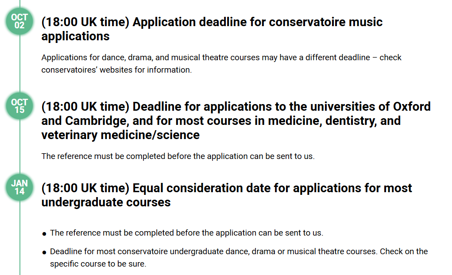This screenshot has height=275, width=452.
Task: Click the dance, drama, musical theatre paragraph
Action: [221, 63]
